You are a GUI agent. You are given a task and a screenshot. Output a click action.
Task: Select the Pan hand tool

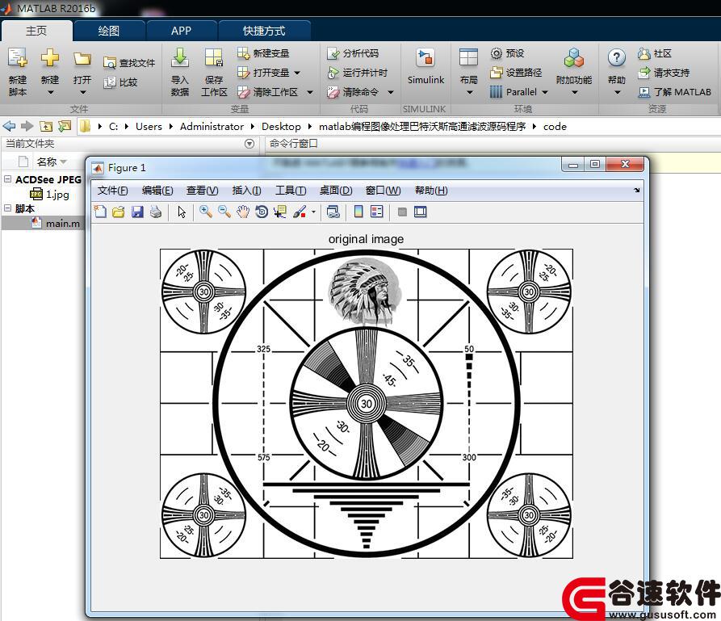pyautogui.click(x=243, y=212)
